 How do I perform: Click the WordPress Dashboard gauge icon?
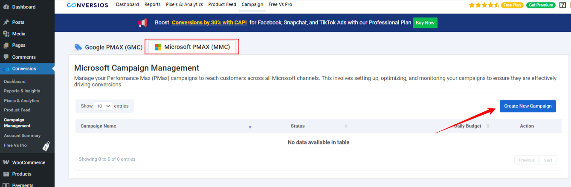point(6,7)
